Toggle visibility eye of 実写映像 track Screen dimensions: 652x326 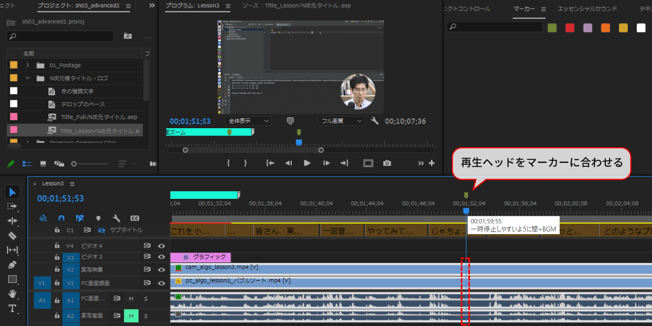tap(161, 269)
